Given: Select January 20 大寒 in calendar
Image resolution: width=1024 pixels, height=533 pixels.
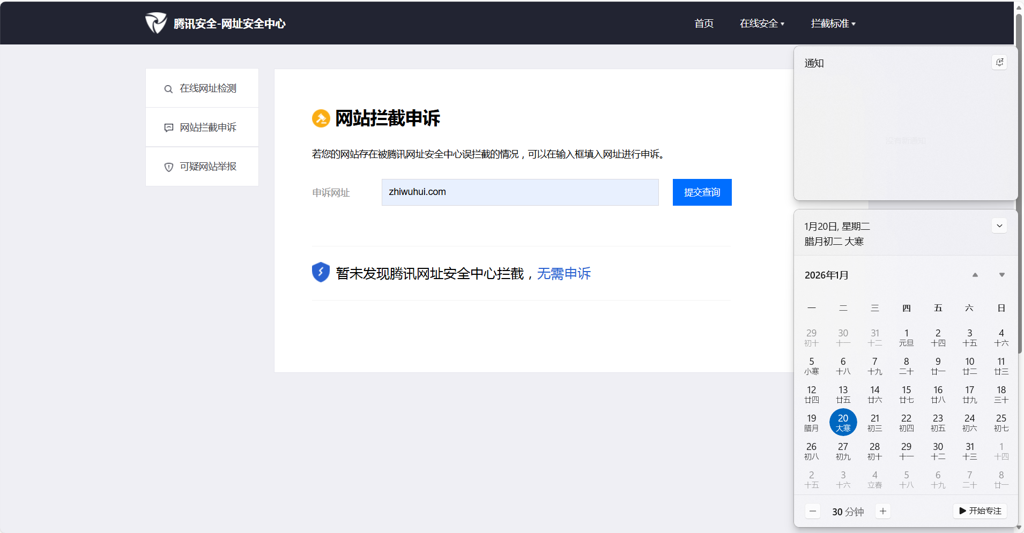Looking at the screenshot, I should pyautogui.click(x=843, y=423).
